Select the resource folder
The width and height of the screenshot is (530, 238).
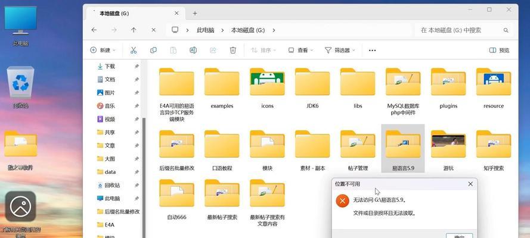pos(494,89)
